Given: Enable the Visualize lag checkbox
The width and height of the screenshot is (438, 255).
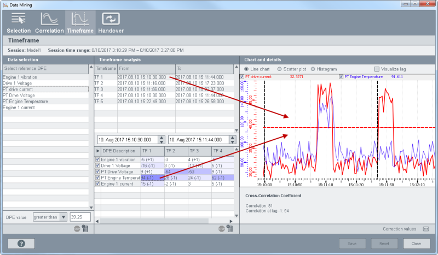Looking at the screenshot, I should pyautogui.click(x=377, y=69).
